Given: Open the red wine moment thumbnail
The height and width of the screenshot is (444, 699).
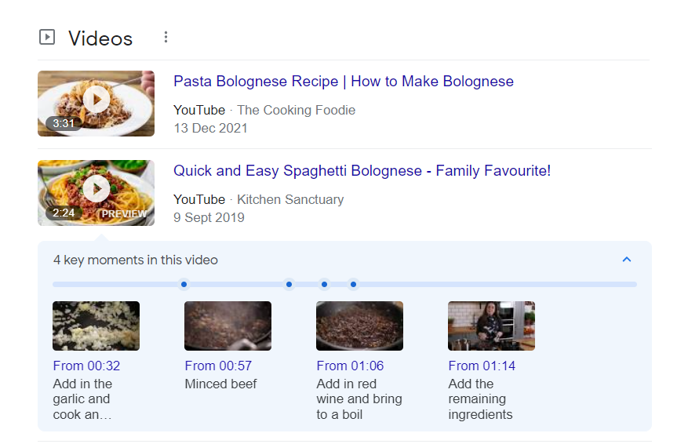Looking at the screenshot, I should 359,326.
